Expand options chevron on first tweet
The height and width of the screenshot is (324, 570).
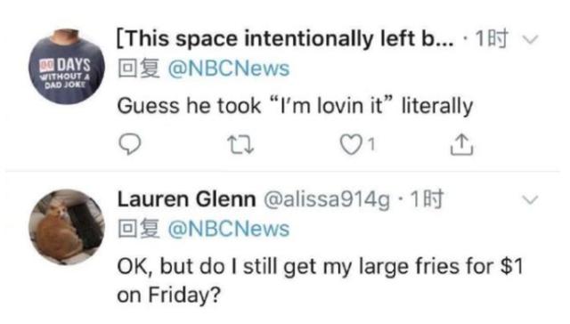(x=530, y=39)
